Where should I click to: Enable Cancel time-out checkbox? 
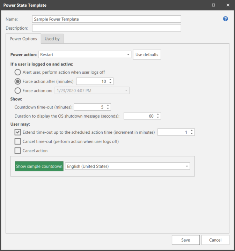point(18,141)
